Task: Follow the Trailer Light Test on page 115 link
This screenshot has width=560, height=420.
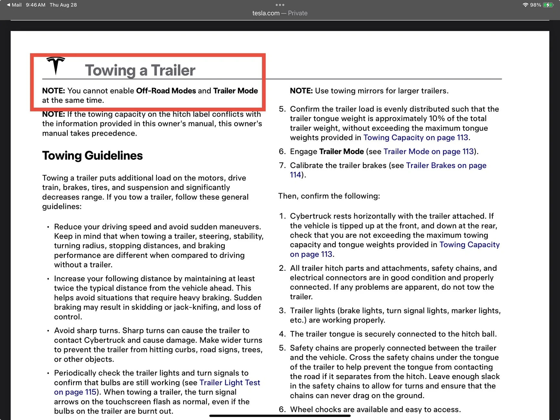Action: pos(157,387)
